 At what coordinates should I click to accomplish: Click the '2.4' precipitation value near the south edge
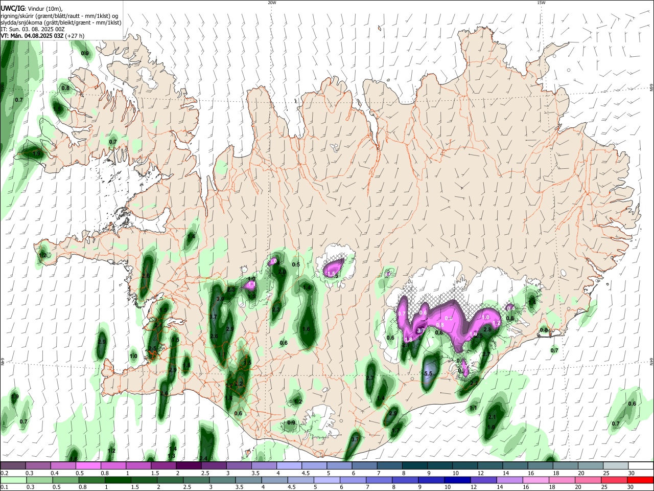point(203,458)
